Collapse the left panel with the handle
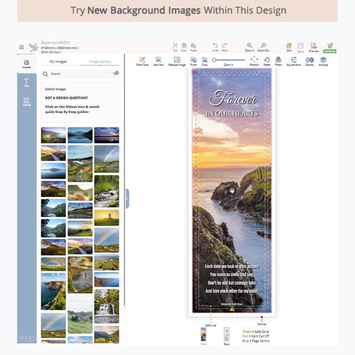 click(127, 199)
